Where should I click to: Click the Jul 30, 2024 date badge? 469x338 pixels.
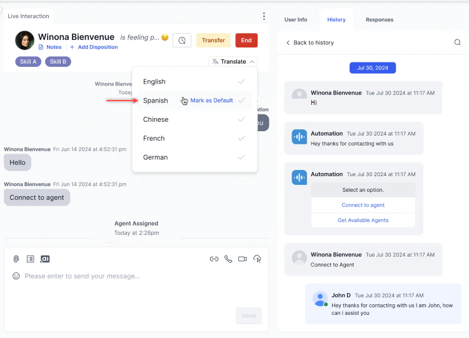click(x=373, y=68)
